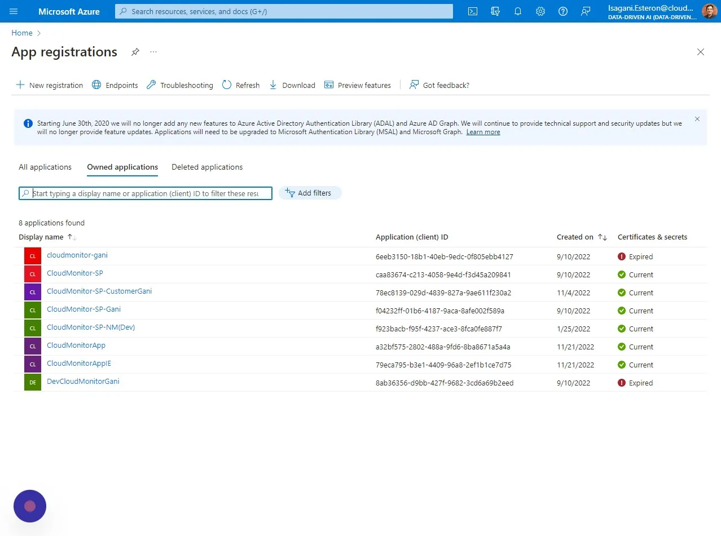Screen dimensions: 721x536
Task: Open portal settings gear
Action: click(x=540, y=11)
